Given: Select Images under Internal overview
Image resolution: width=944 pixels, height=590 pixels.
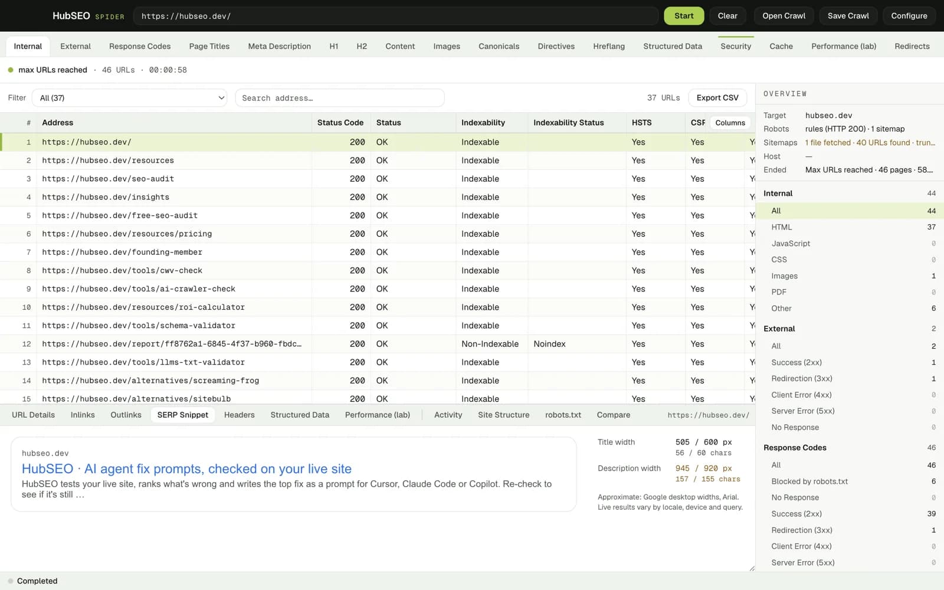Looking at the screenshot, I should click(x=850, y=276).
